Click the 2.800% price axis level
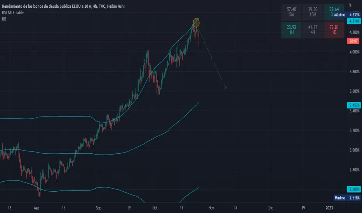Viewport: 362px width, 213px height. pyautogui.click(x=354, y=170)
